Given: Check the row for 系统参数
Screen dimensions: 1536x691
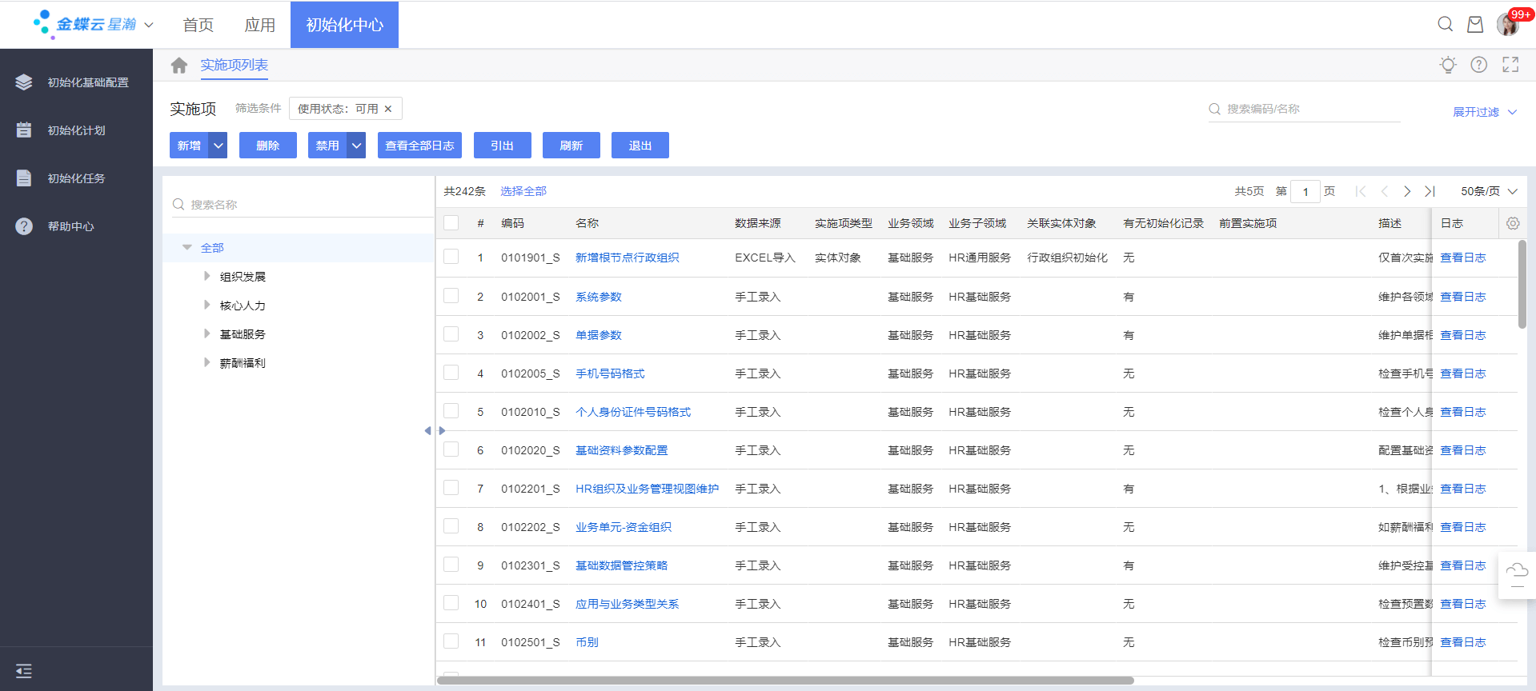Looking at the screenshot, I should pos(451,296).
